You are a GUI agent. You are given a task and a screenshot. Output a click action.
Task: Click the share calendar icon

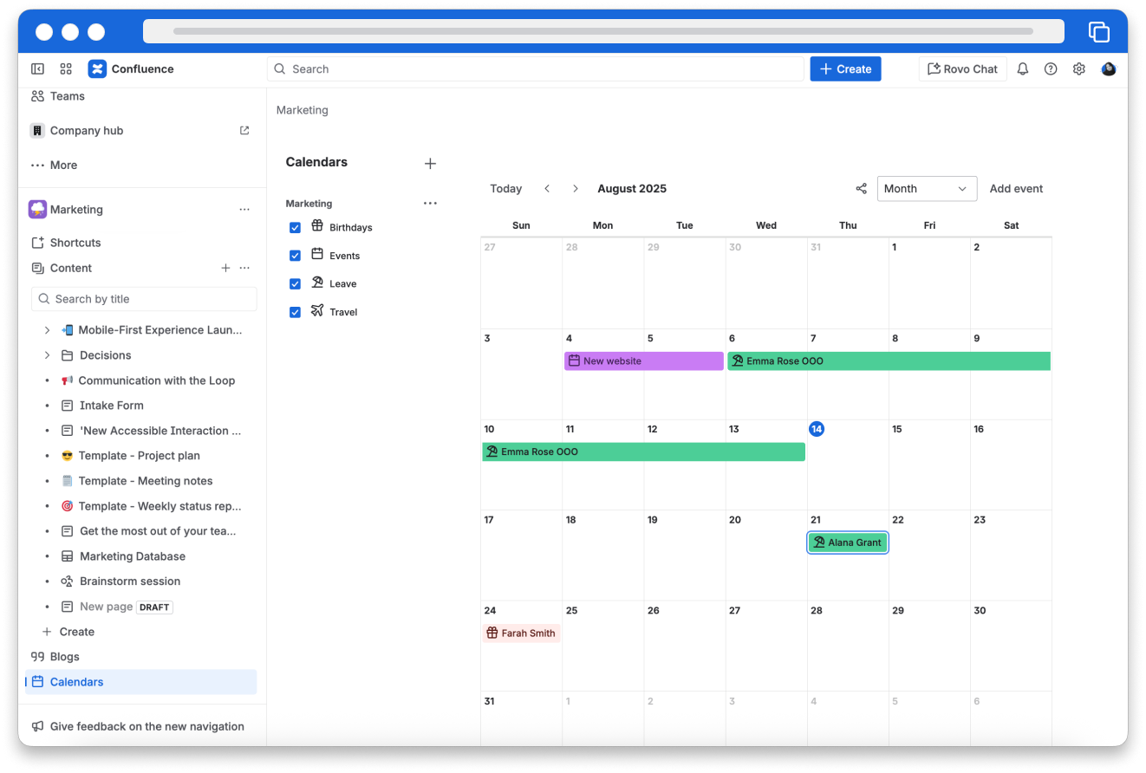(x=861, y=189)
